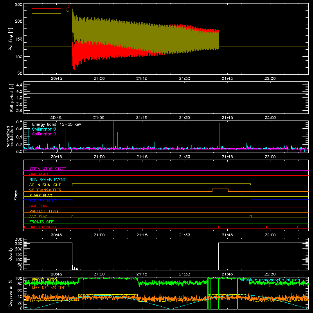Click 21:45 tick label under Quality plot
313x313 pixels.
pos(227,274)
